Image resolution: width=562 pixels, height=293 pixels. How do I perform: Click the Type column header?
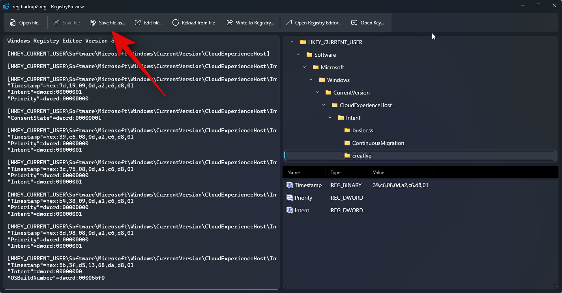coord(335,172)
